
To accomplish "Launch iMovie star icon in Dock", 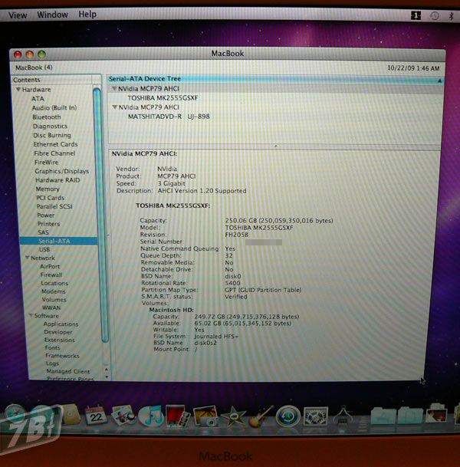I will point(232,416).
